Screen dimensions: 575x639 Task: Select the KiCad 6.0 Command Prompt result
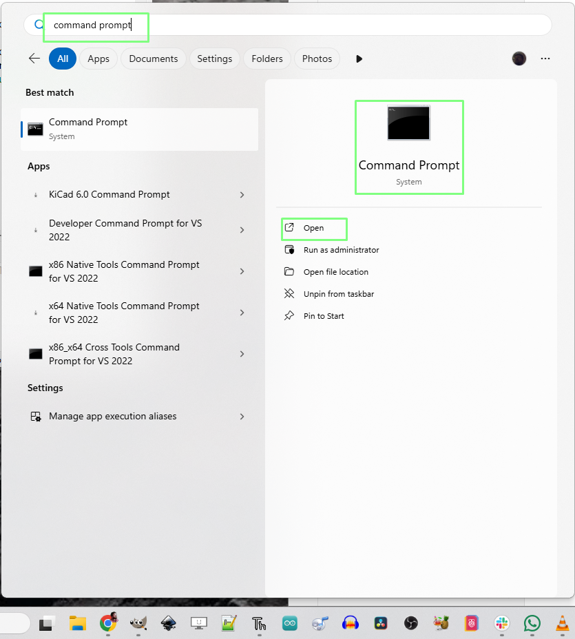tap(139, 195)
